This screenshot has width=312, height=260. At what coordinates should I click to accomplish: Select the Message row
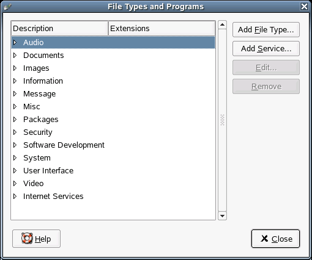pyautogui.click(x=113, y=93)
